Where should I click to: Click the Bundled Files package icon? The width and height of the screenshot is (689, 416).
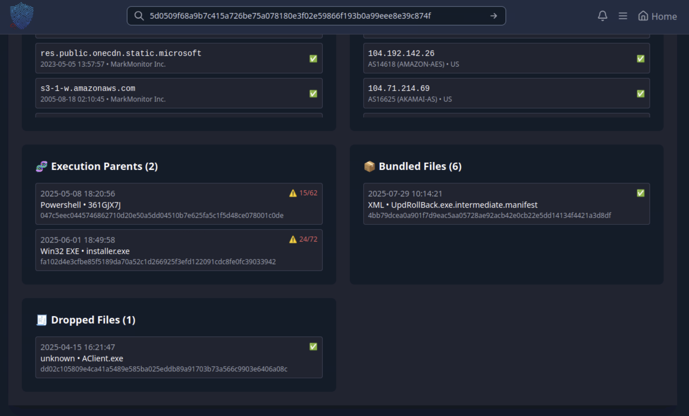click(369, 166)
